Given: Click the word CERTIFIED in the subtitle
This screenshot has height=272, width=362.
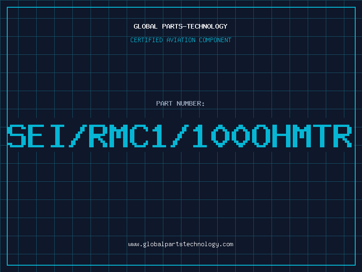Looking at the screenshot, I should [147, 40].
